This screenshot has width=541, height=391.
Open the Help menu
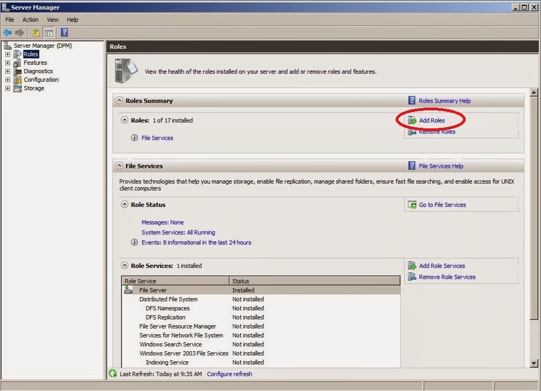72,20
